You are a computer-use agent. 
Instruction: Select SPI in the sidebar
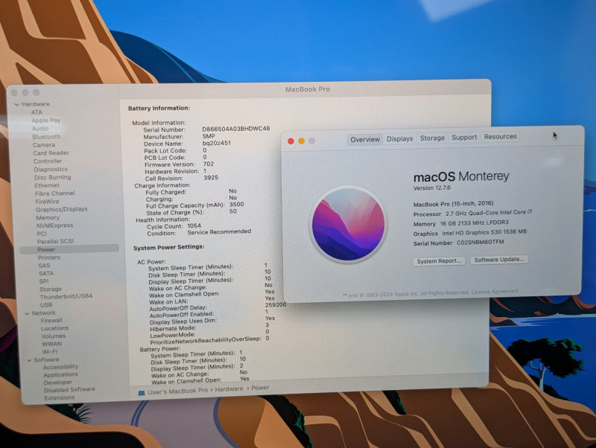44,282
